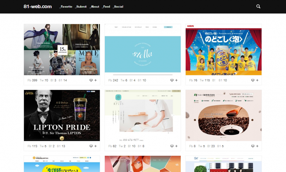Click 81 8 count on Plus salon card
The width and height of the screenshot is (286, 172).
point(141,146)
